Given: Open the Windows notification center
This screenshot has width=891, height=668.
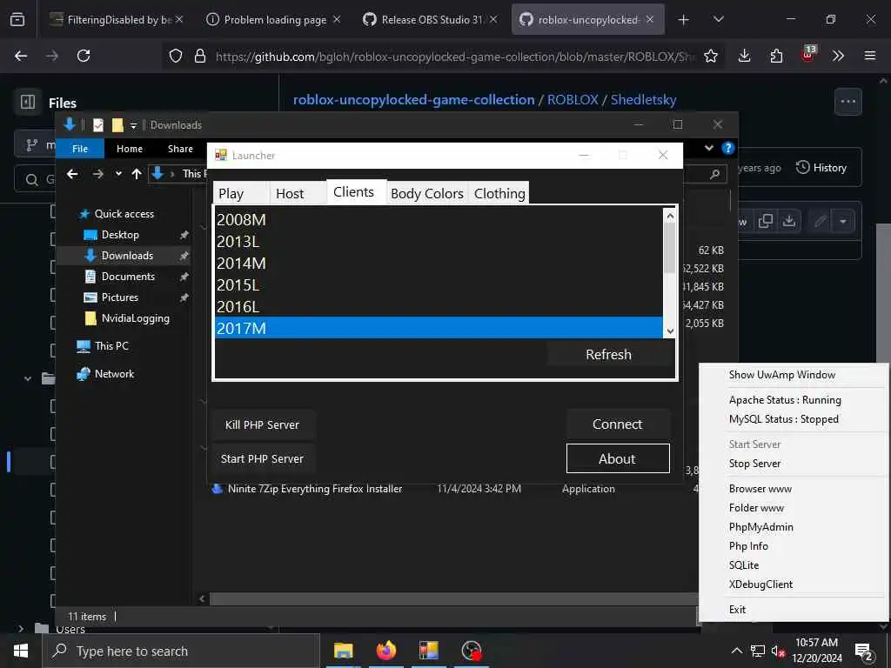Looking at the screenshot, I should 864,651.
